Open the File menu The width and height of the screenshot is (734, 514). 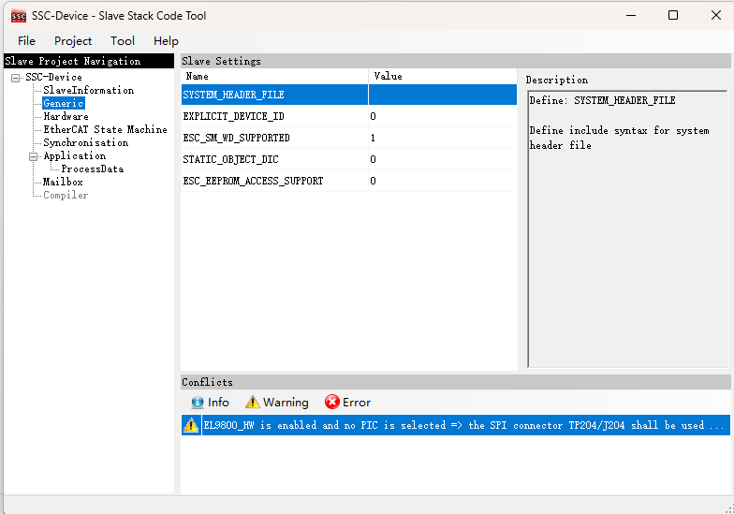(x=26, y=41)
